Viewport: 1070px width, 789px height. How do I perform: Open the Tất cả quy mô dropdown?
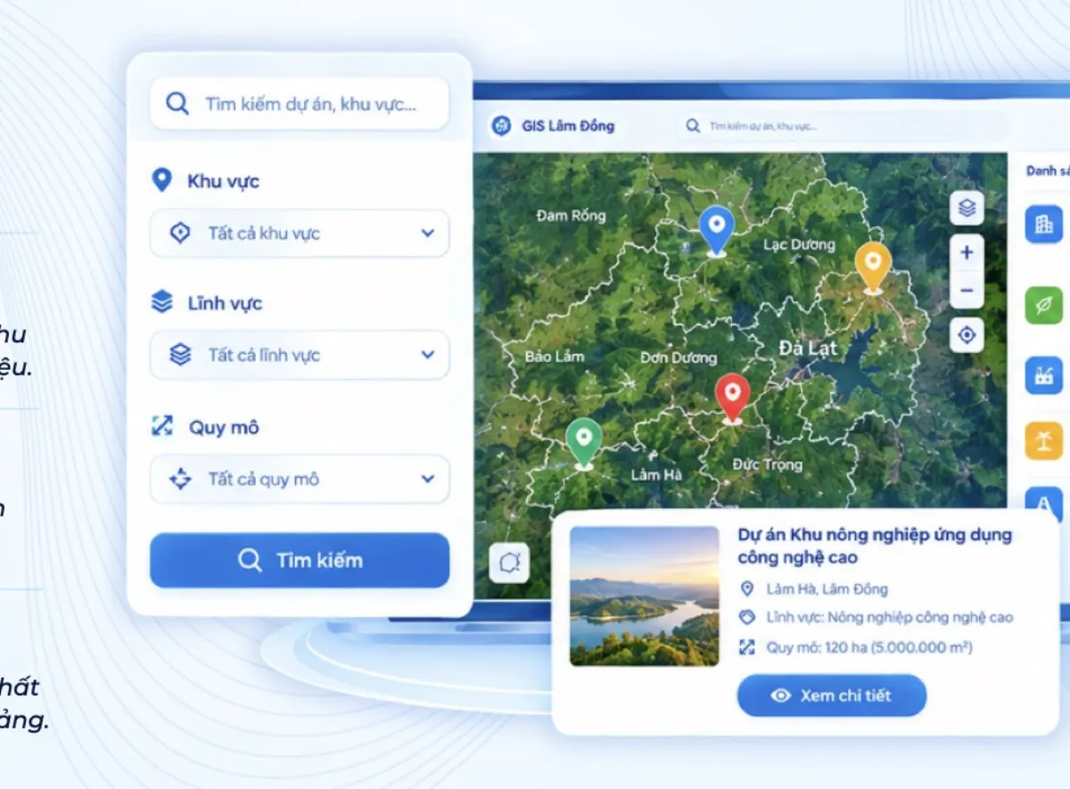coord(299,479)
